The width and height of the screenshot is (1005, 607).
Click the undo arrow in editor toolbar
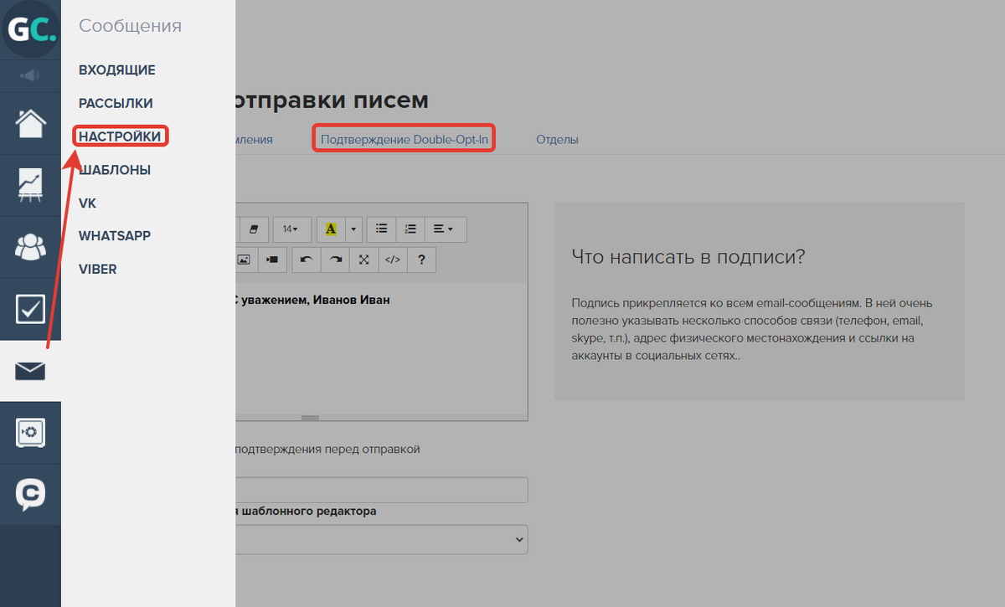point(306,260)
